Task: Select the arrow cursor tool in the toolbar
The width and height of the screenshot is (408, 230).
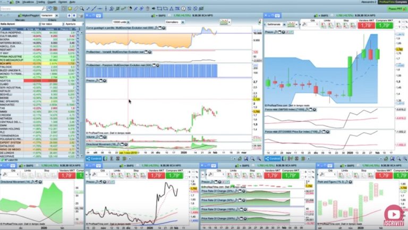Action: click(x=64, y=8)
